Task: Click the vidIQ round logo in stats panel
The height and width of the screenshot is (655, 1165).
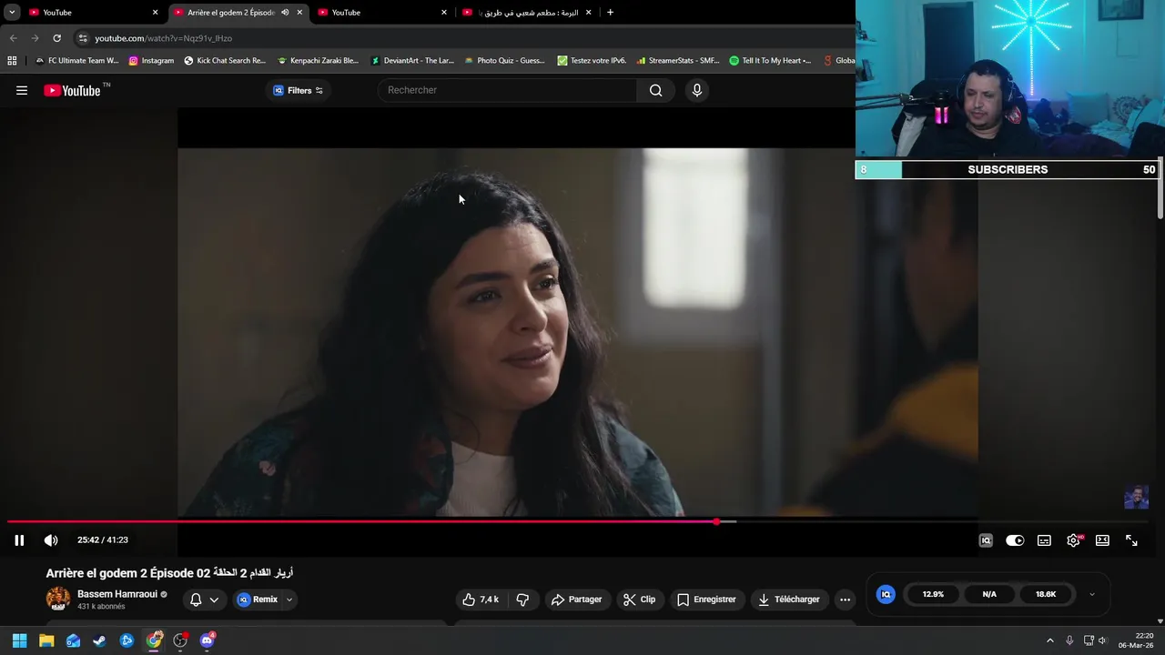Action: click(x=886, y=594)
